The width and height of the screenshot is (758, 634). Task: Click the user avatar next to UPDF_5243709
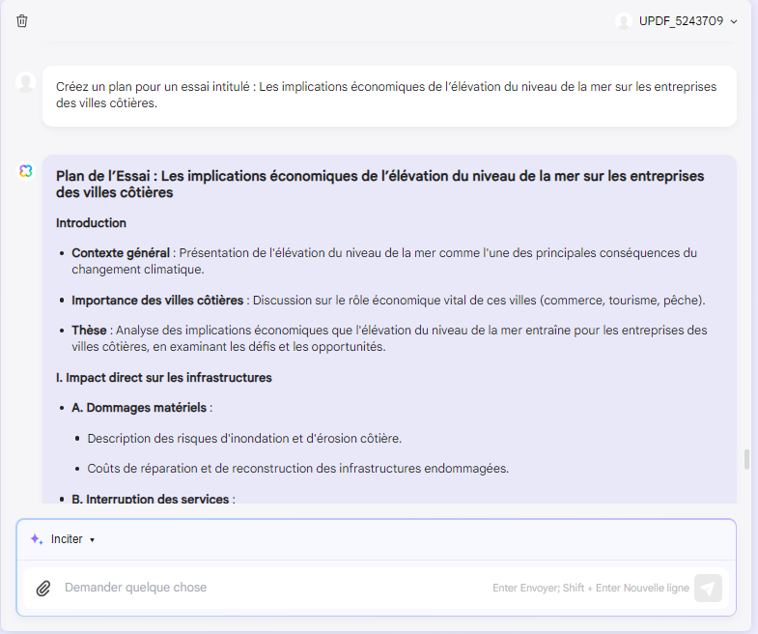pyautogui.click(x=624, y=21)
